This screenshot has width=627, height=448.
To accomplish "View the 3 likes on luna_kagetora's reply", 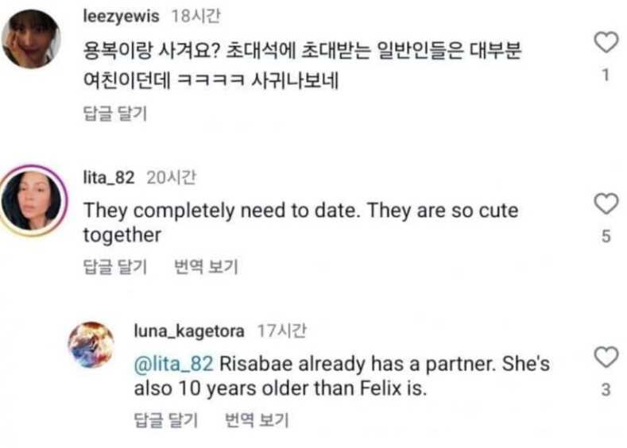I will point(606,391).
